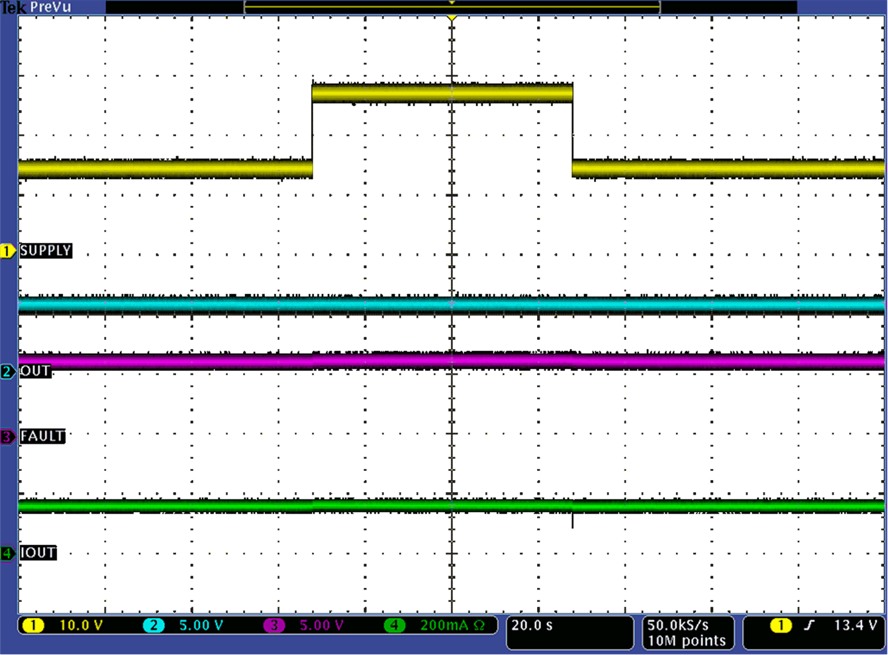888x655 pixels.
Task: Select the IOUT channel label
Action: [38, 552]
